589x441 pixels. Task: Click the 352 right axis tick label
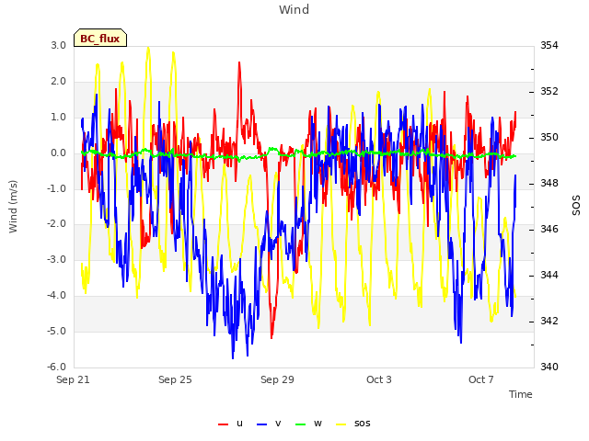pos(549,92)
